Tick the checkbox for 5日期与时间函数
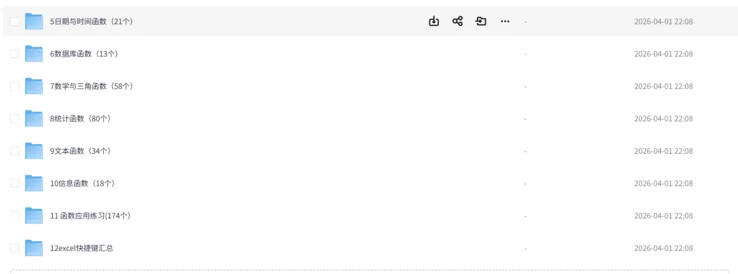This screenshot has height=274, width=738. 14,21
